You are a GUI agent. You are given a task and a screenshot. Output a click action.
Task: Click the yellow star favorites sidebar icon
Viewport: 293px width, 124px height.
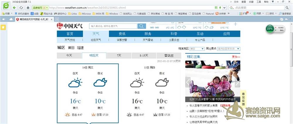click(3, 27)
